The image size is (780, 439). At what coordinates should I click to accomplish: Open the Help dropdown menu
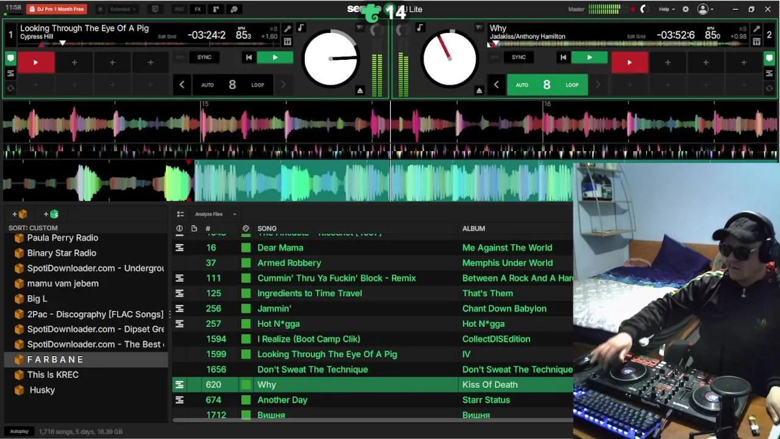[x=667, y=9]
